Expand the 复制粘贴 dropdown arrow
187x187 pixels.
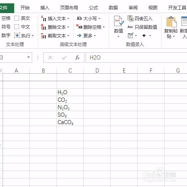pos(174,37)
